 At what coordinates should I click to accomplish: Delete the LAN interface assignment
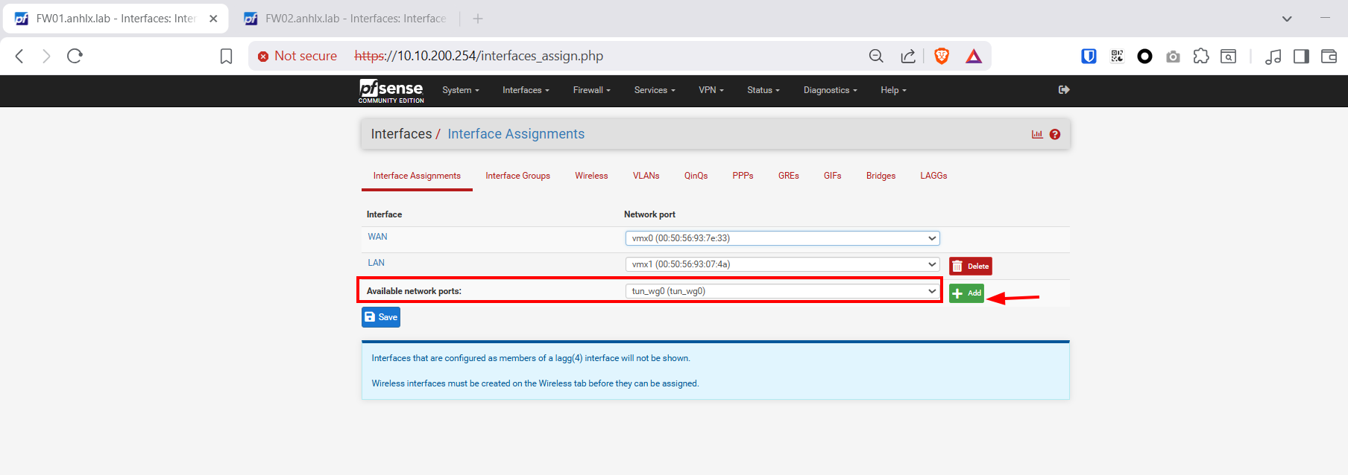pos(970,266)
